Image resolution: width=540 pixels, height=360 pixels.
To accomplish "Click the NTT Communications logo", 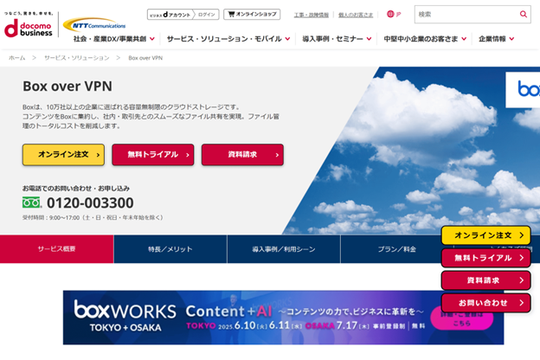I will 94,25.
